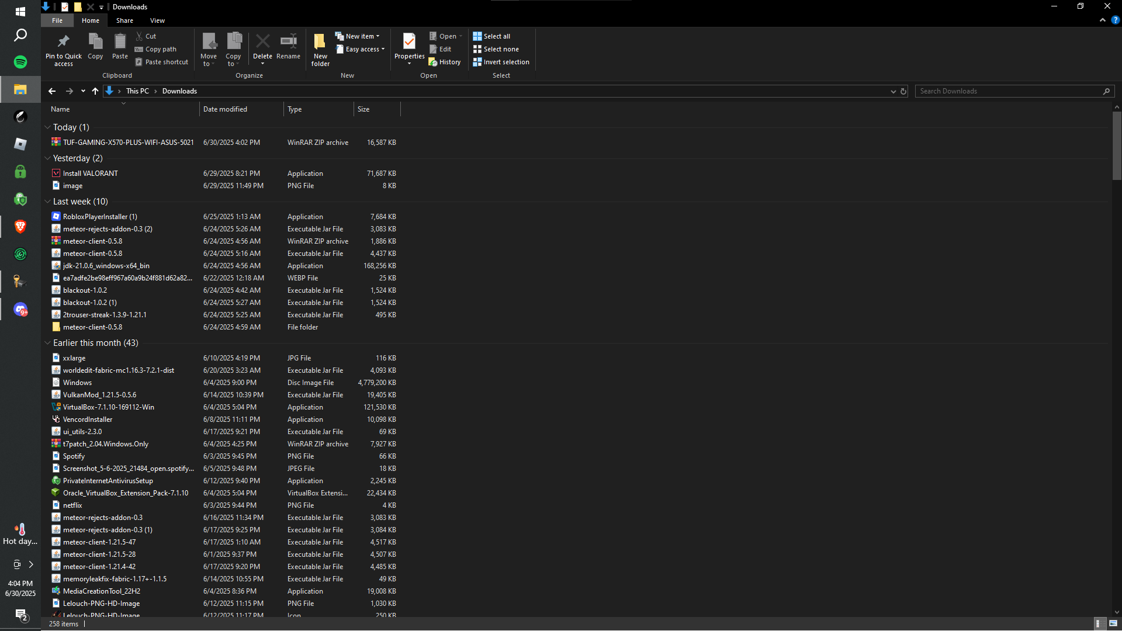1122x631 pixels.
Task: Click the Pin to Quick access icon
Action: point(63,42)
